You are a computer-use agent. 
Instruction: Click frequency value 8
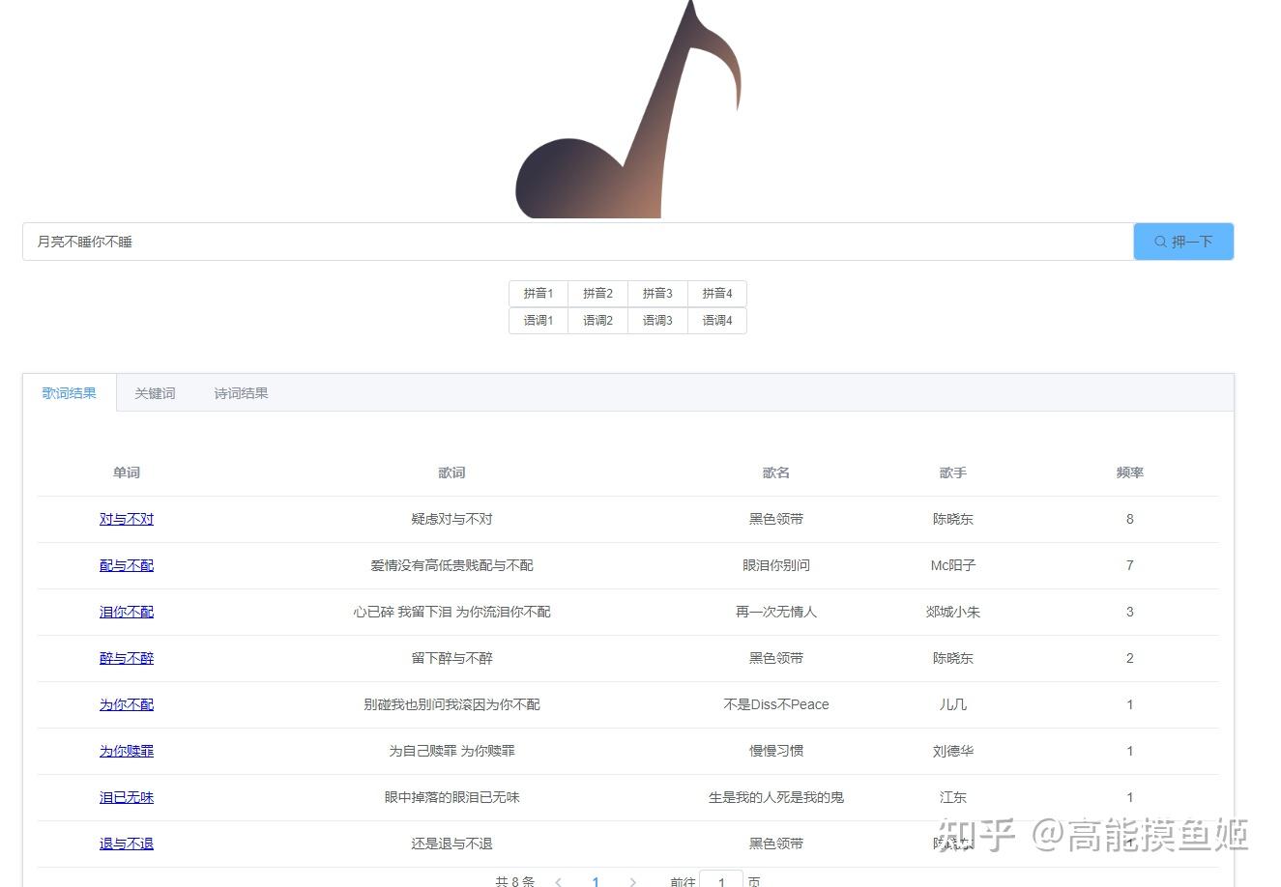[1130, 519]
